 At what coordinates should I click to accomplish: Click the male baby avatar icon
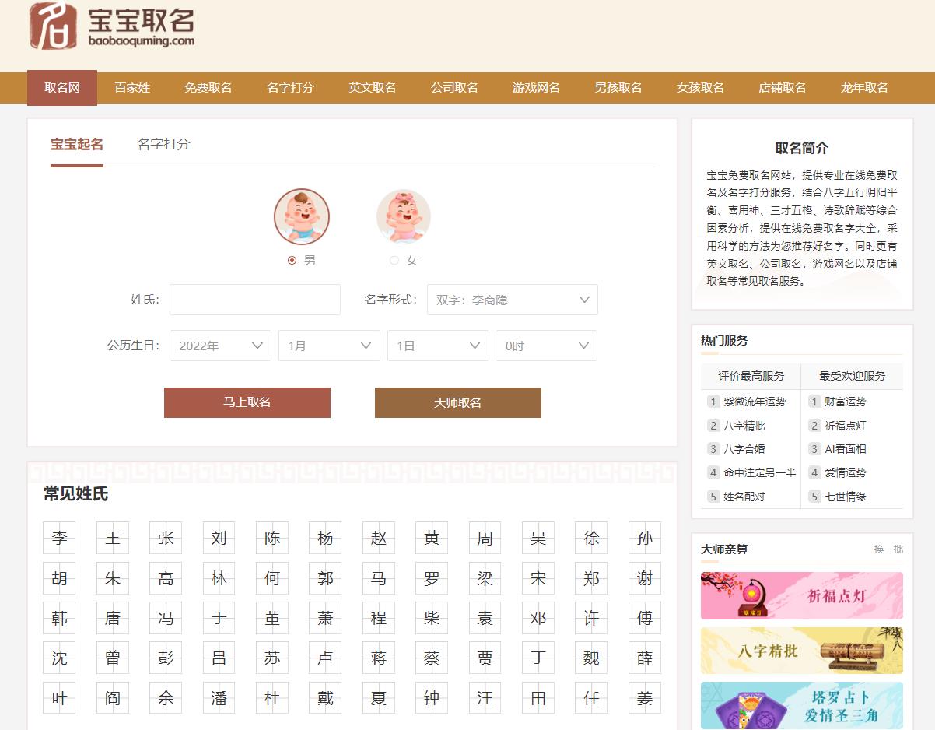[302, 216]
